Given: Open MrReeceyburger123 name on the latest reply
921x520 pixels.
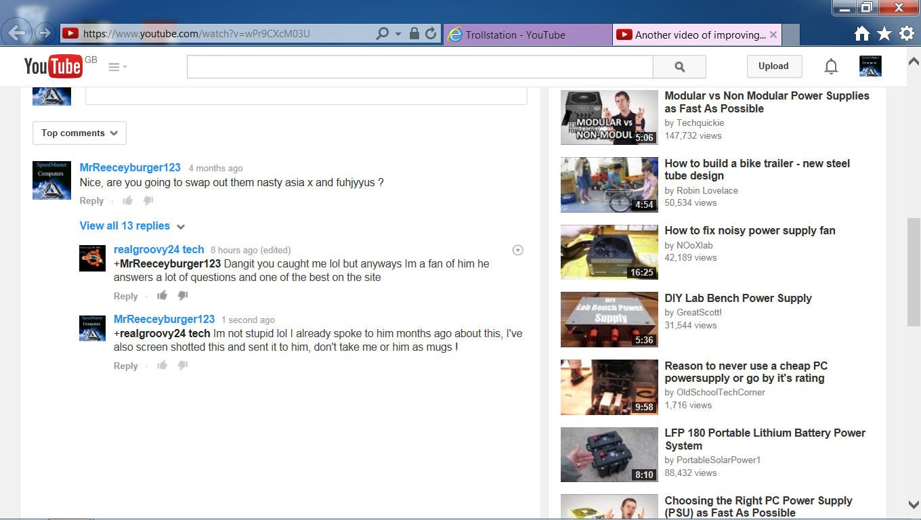Looking at the screenshot, I should click(x=164, y=320).
